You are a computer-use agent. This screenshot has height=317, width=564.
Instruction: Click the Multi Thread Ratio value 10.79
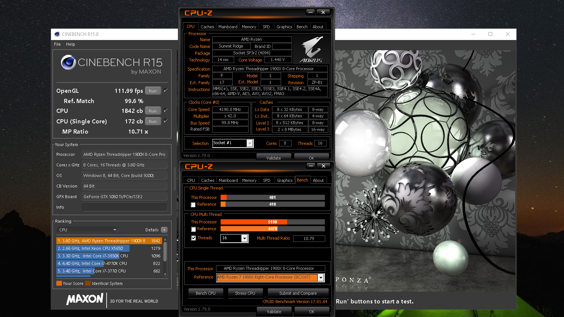(309, 239)
